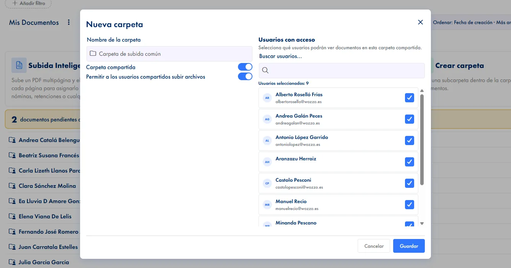Viewport: 511px width, 268px height.
Task: Uncheck Antonio López Garrido checkbox
Action: 410,140
